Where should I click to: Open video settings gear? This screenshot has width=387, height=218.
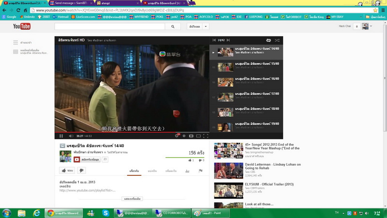pos(177,136)
